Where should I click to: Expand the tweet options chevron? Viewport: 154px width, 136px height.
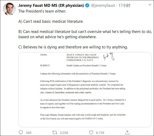[150, 5]
